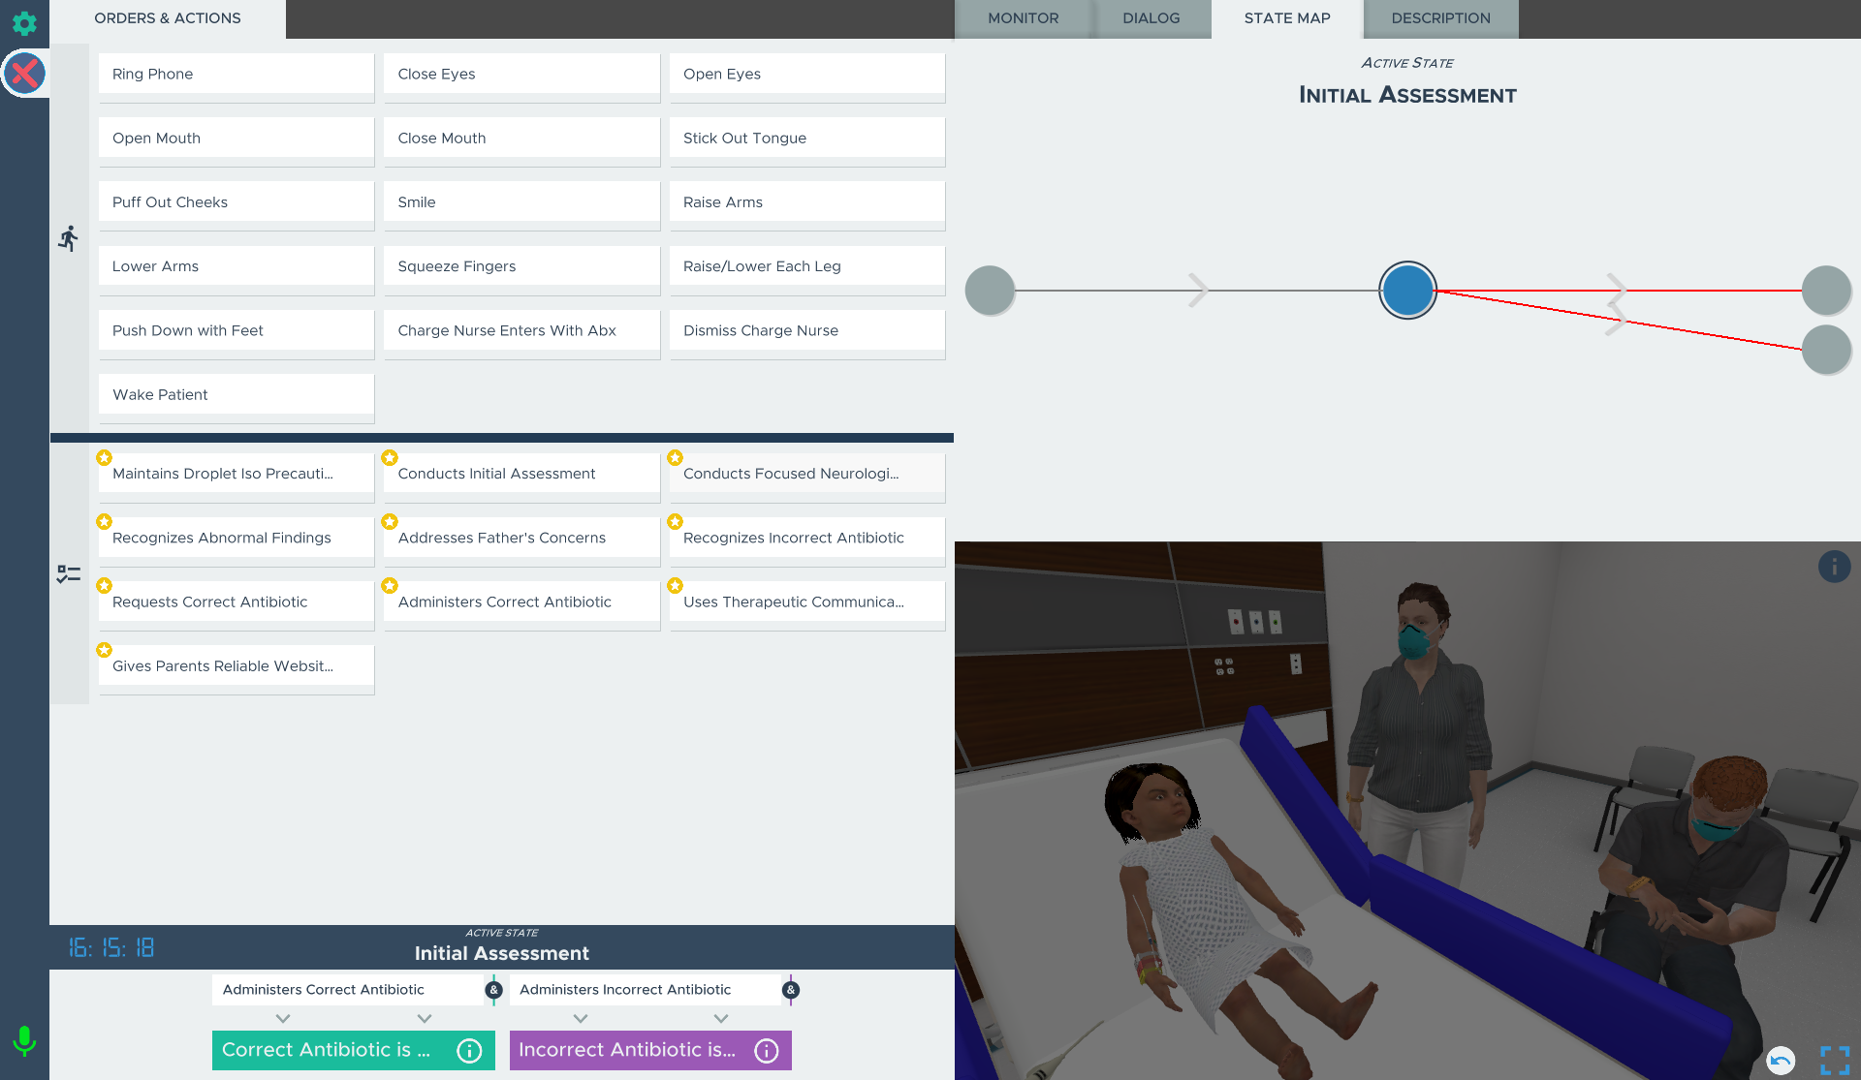This screenshot has width=1861, height=1080.
Task: Click the running person actions icon
Action: pyautogui.click(x=68, y=238)
